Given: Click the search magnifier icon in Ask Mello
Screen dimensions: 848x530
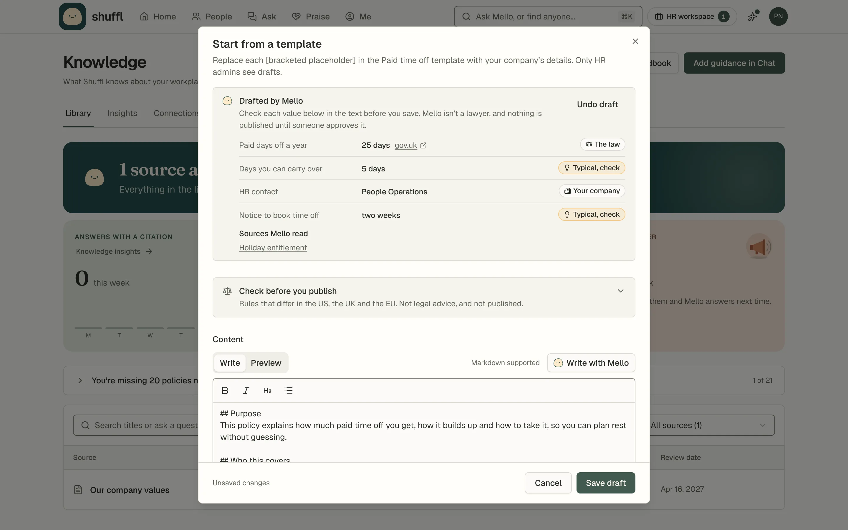Looking at the screenshot, I should point(466,16).
